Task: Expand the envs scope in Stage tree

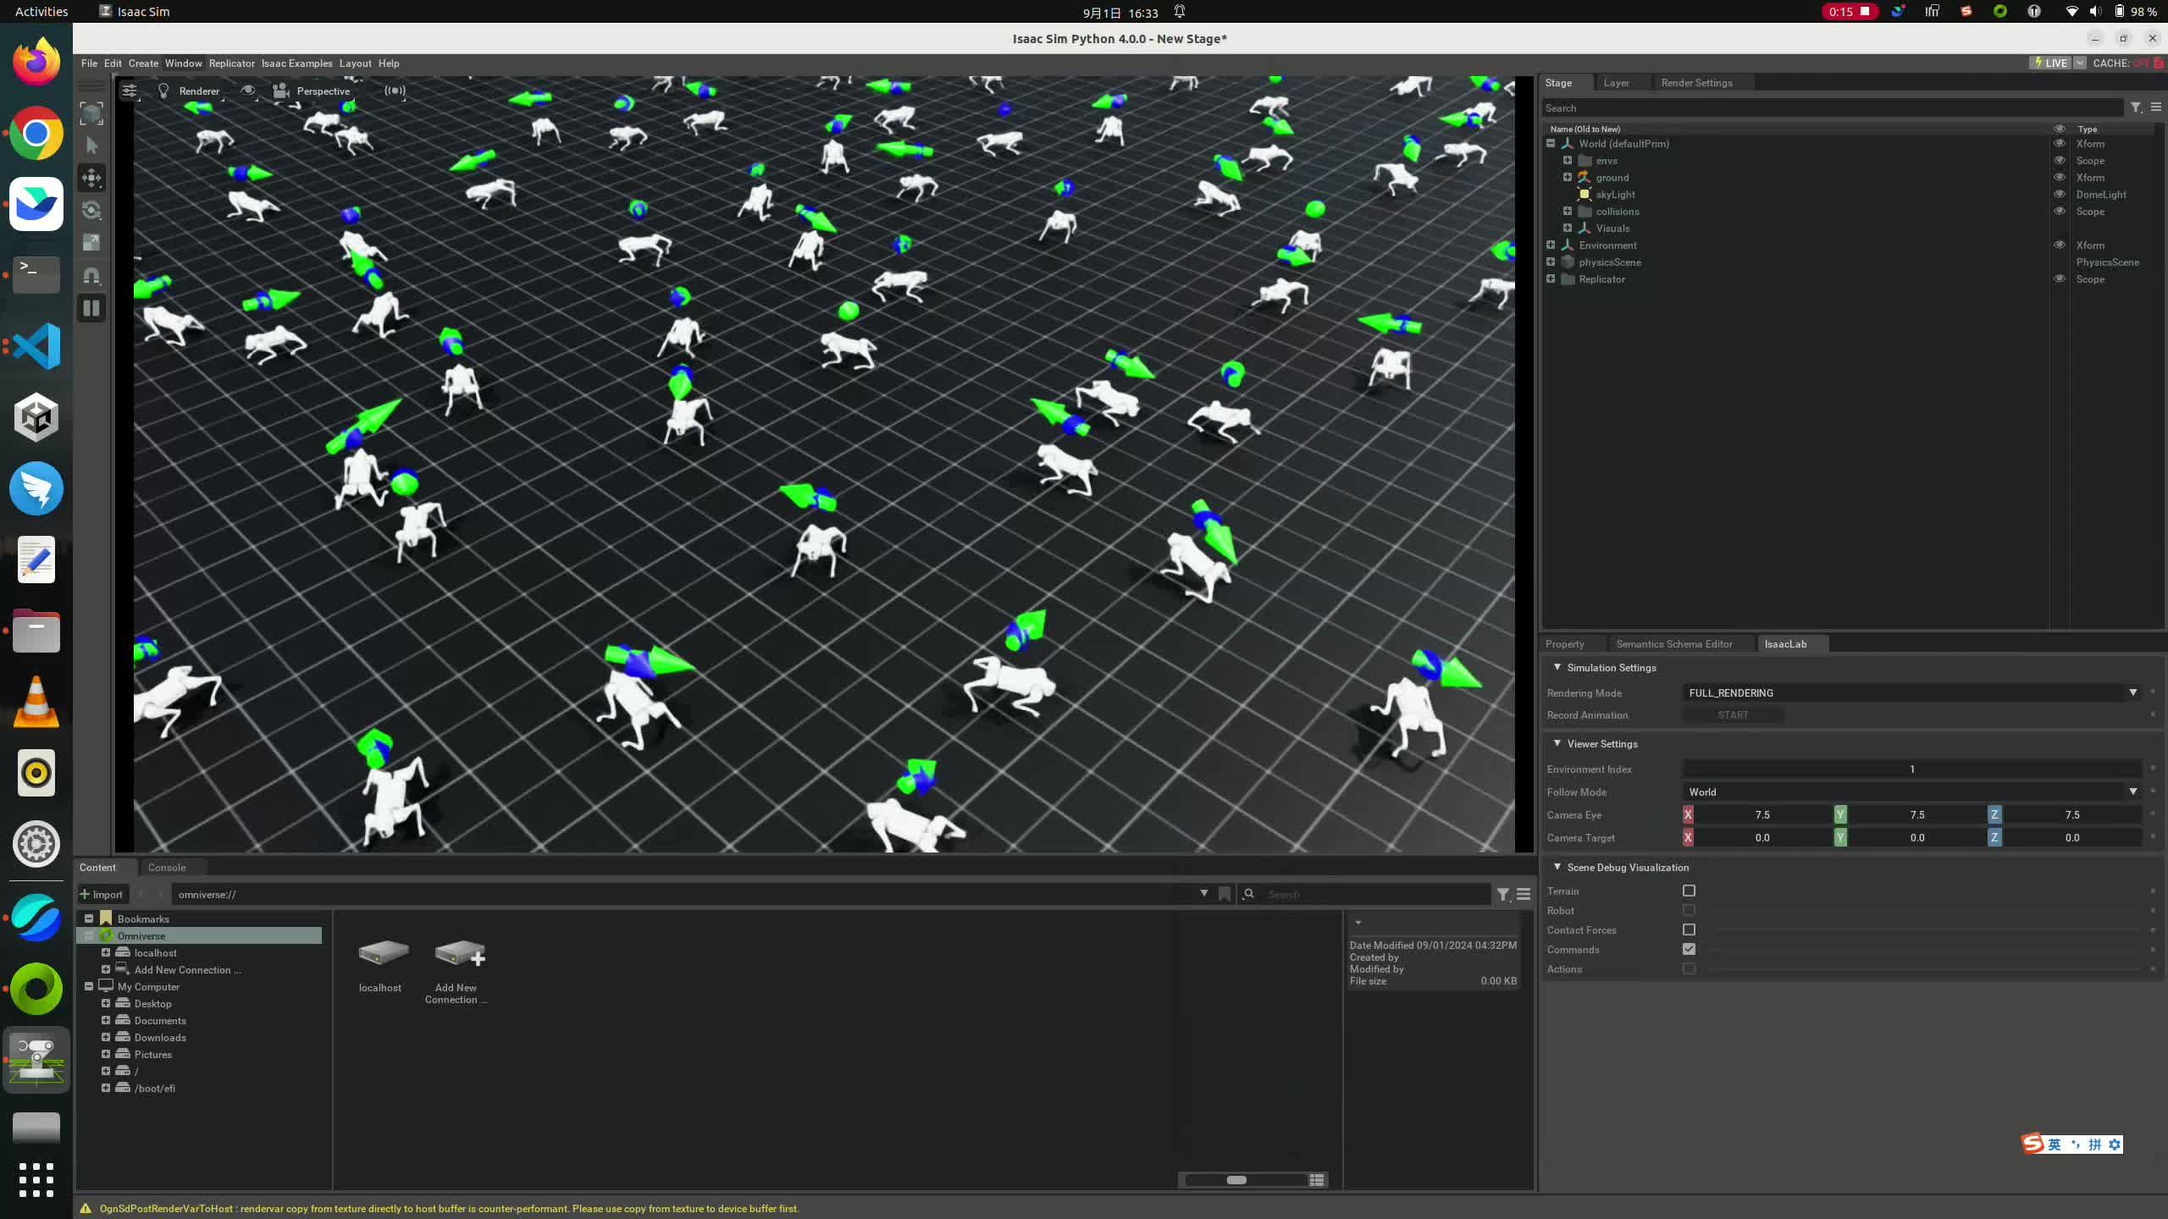Action: point(1568,160)
